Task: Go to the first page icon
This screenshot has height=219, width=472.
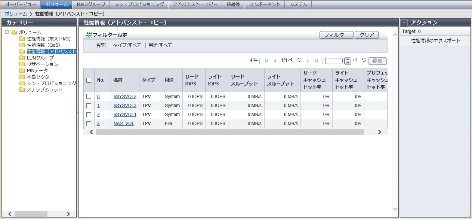Action: coord(266,61)
